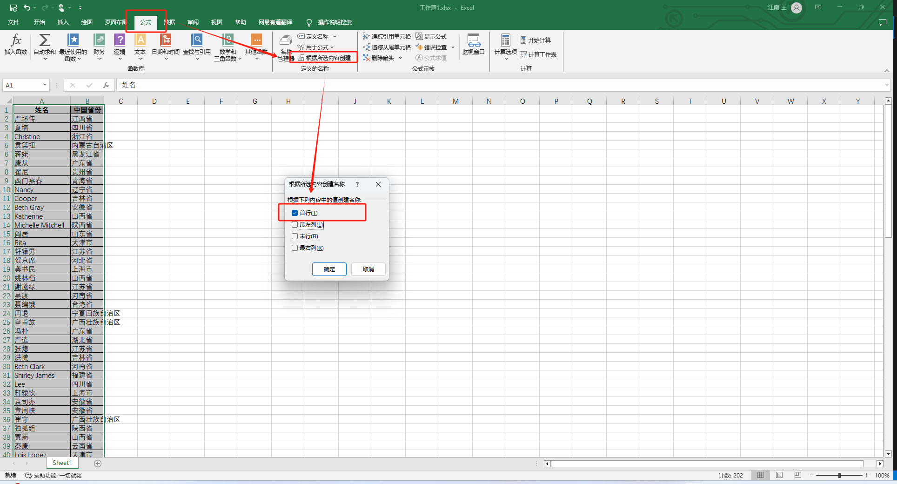Open the 逻辑 functions icon

[x=120, y=41]
